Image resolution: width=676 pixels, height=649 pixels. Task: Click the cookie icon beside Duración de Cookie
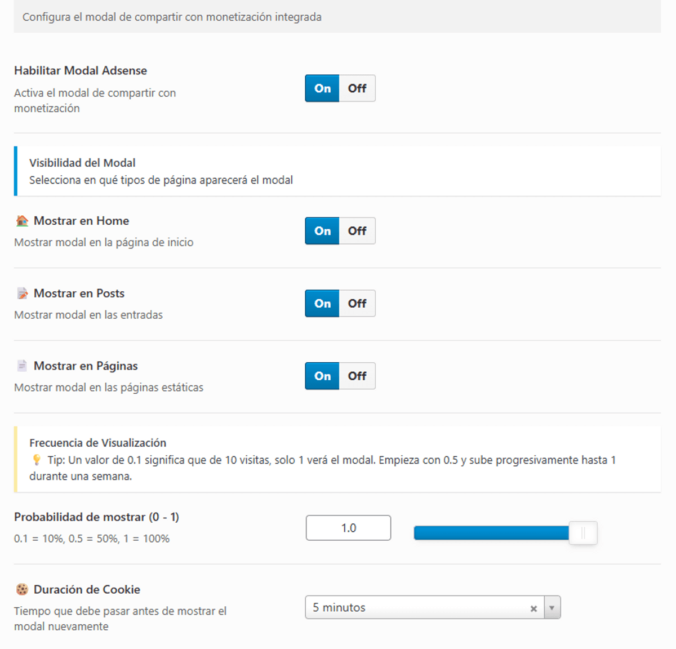coord(22,590)
